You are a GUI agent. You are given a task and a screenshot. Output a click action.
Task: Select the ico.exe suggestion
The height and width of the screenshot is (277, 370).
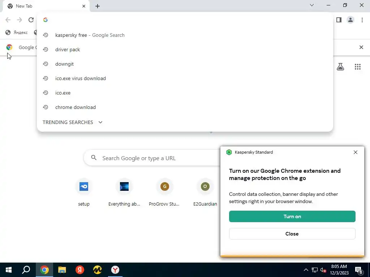[x=185, y=93]
